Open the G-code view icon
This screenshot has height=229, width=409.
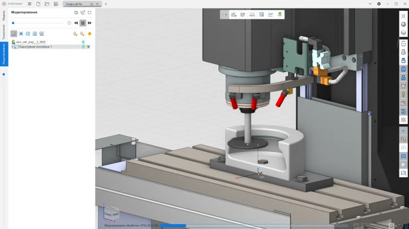252,14
